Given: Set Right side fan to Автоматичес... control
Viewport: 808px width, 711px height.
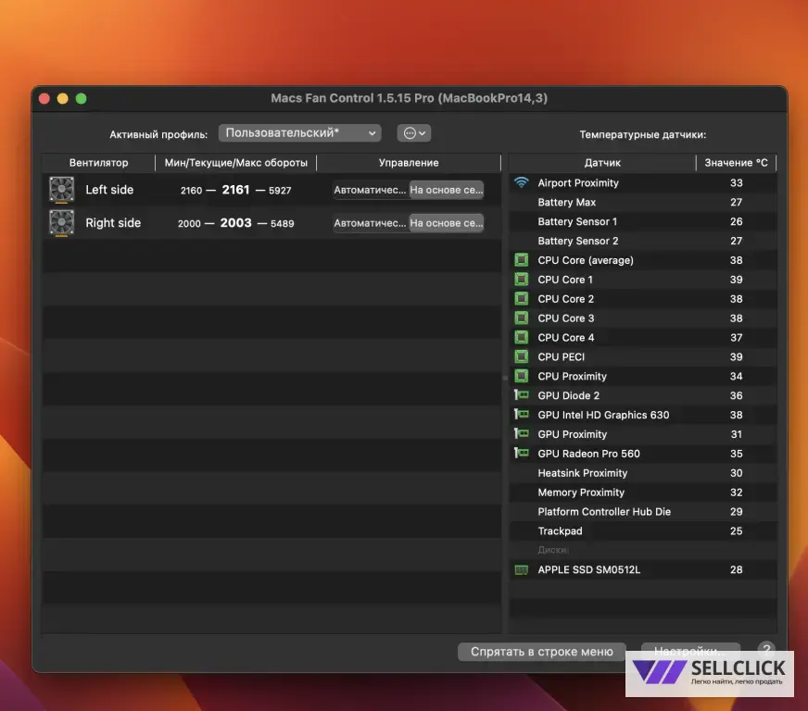Looking at the screenshot, I should 370,223.
